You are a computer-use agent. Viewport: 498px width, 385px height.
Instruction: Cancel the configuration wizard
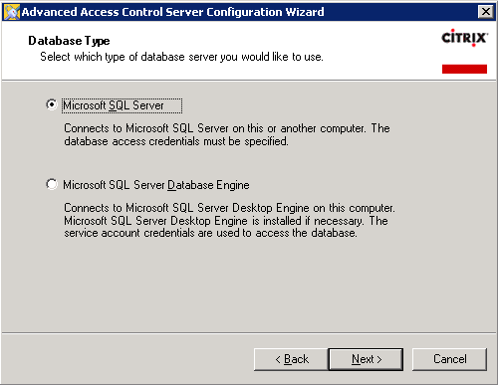(x=449, y=359)
